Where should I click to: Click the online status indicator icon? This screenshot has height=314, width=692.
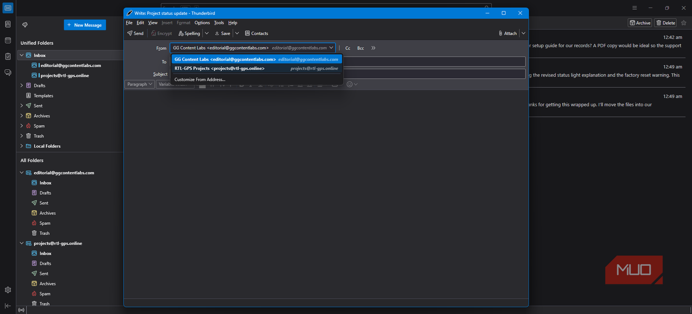pos(21,310)
